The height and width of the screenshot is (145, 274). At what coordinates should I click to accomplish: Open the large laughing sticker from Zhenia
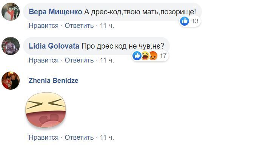(46, 110)
